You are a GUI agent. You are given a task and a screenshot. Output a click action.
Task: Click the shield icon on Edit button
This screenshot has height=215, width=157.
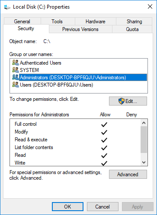tap(122, 101)
